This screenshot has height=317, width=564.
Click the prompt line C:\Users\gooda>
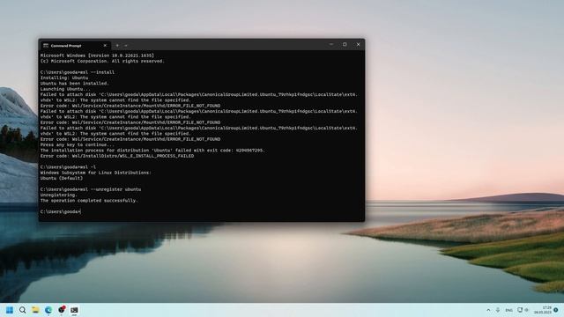coord(61,211)
